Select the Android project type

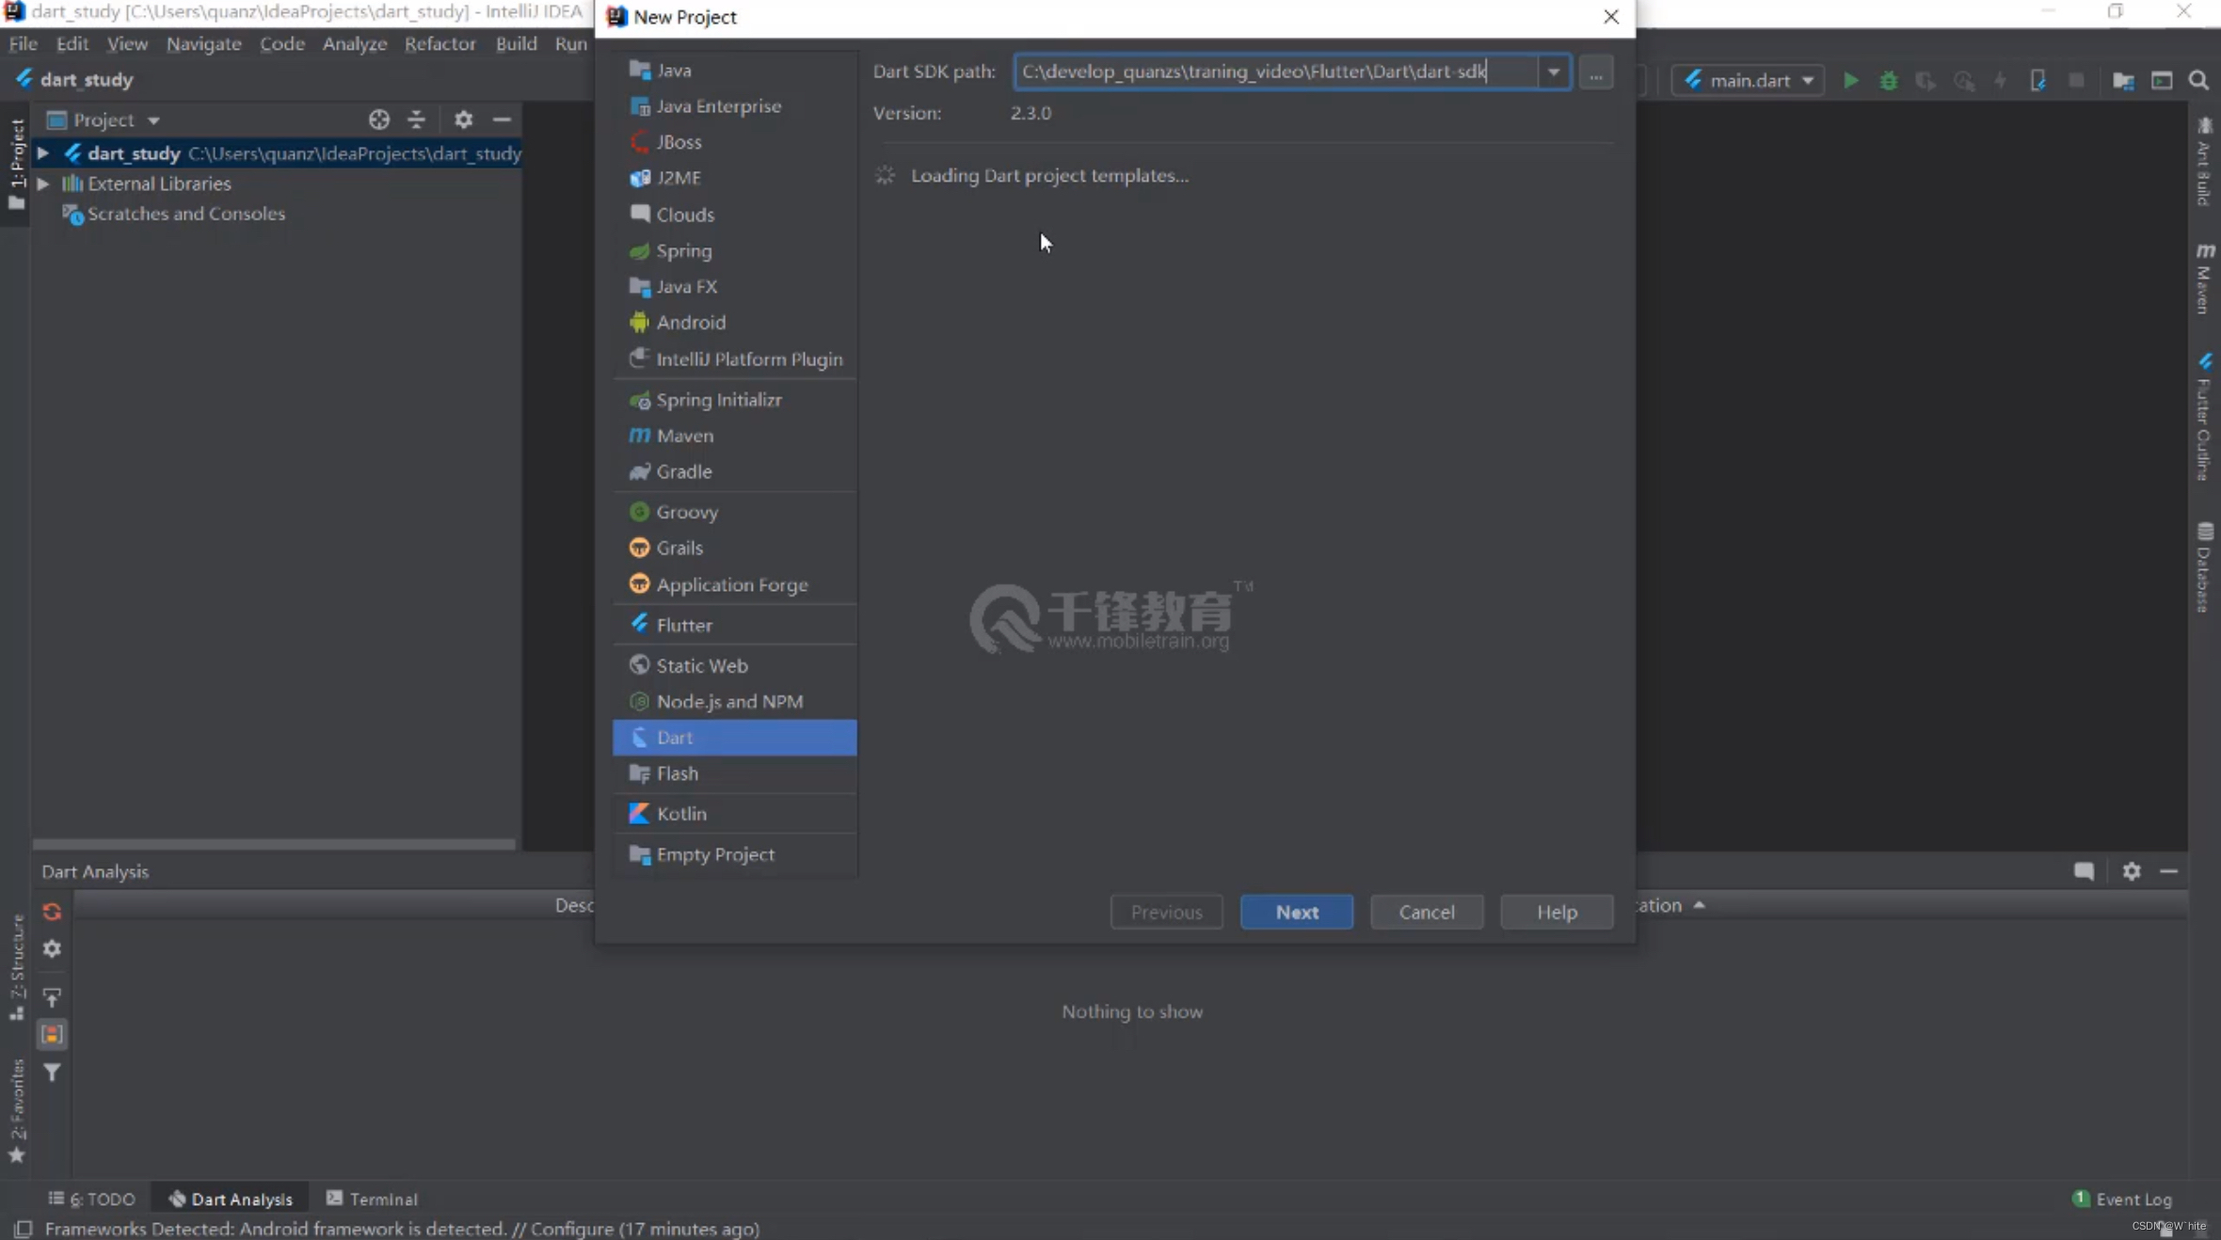(690, 320)
